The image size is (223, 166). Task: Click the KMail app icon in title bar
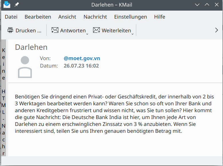point(7,5)
